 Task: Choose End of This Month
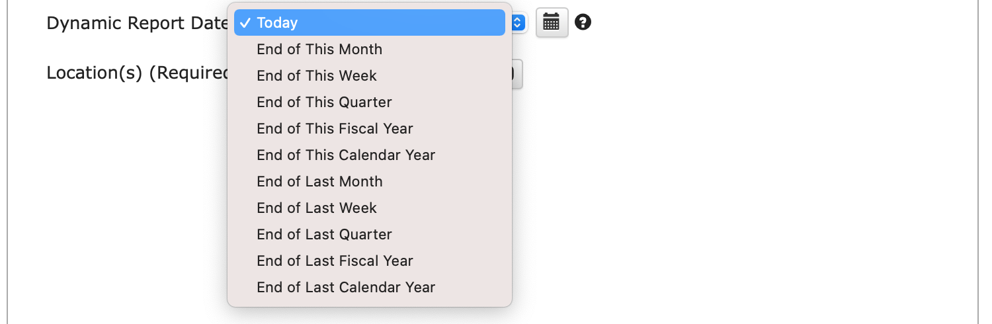click(319, 49)
